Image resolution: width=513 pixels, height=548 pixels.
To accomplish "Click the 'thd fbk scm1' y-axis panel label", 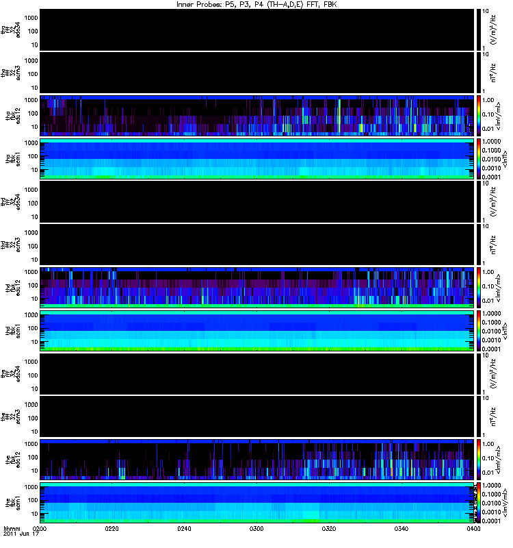I will point(13,331).
